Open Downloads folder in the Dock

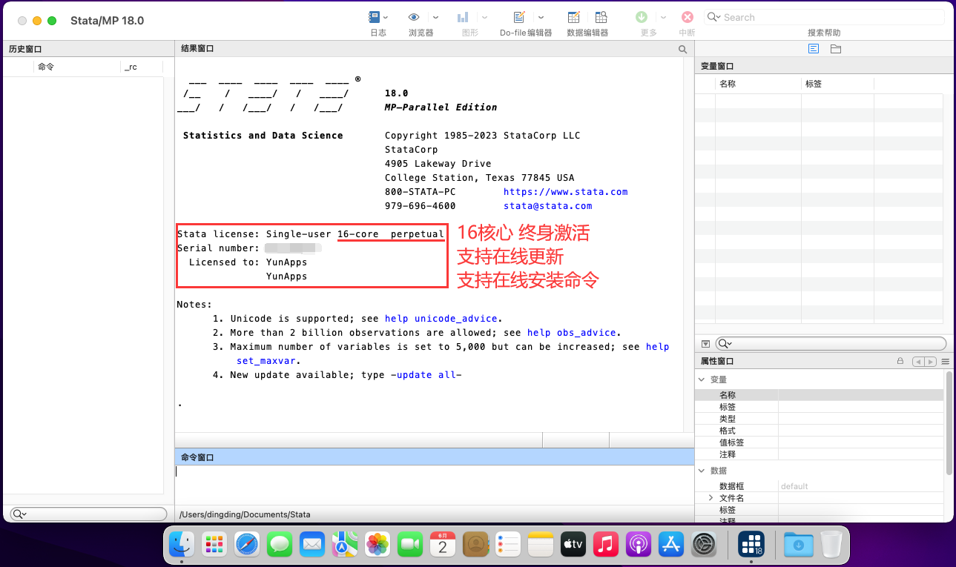pos(798,545)
